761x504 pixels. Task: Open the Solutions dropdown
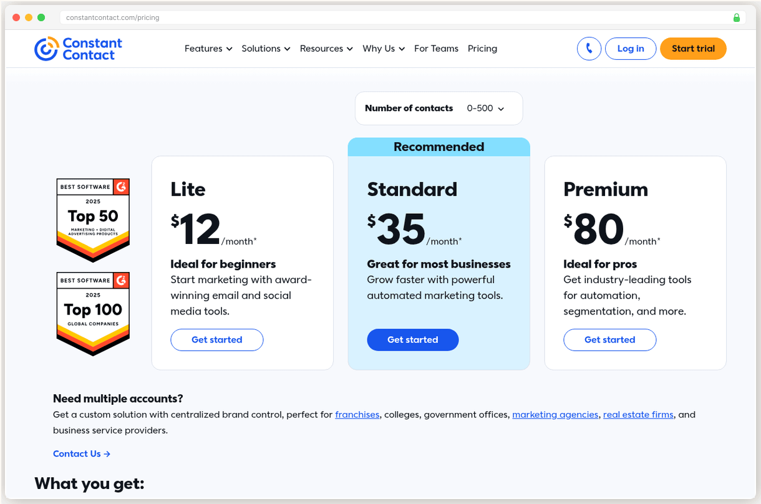266,48
